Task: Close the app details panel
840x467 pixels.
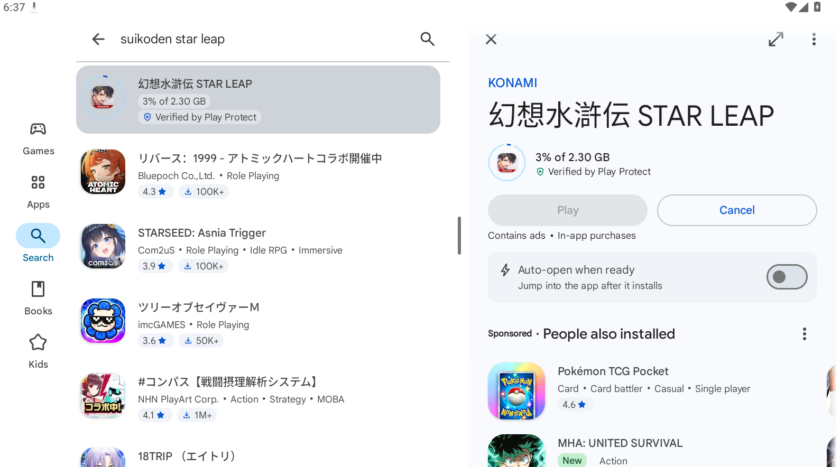Action: point(491,40)
